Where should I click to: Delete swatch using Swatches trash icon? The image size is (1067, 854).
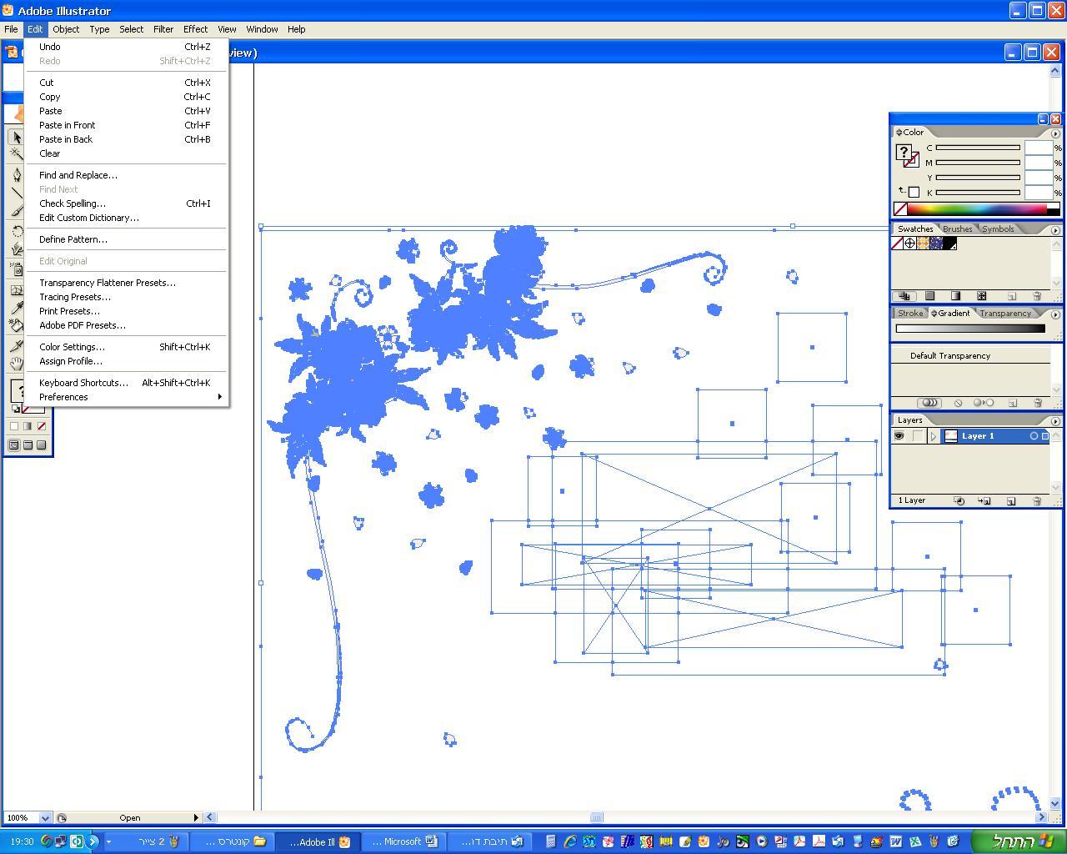click(1037, 296)
